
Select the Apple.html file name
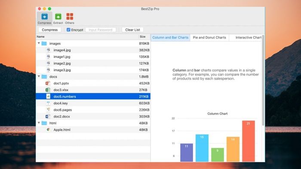coord(62,130)
